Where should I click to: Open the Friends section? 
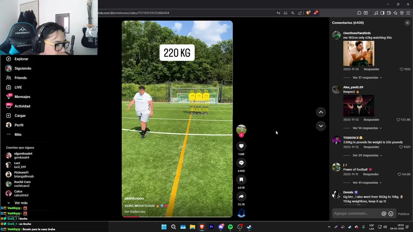click(x=16, y=78)
